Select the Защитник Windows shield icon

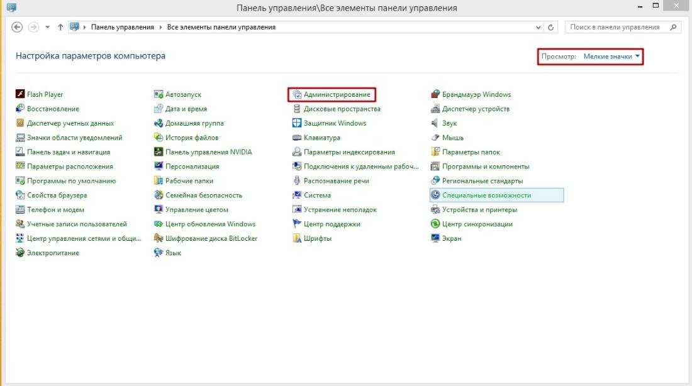point(297,123)
